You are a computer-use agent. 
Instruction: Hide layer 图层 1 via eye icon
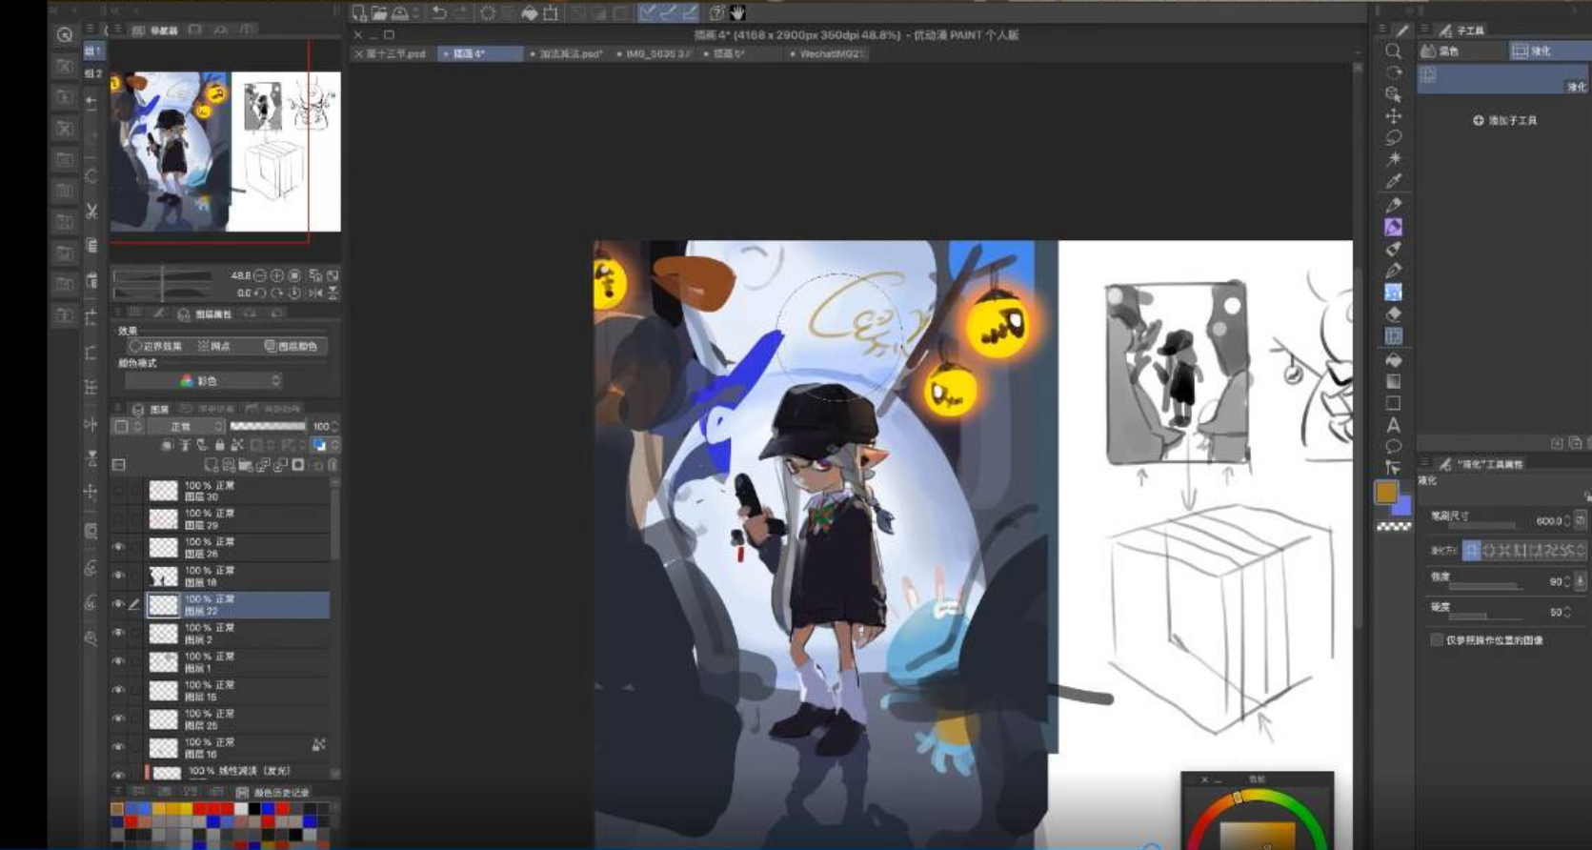click(119, 661)
